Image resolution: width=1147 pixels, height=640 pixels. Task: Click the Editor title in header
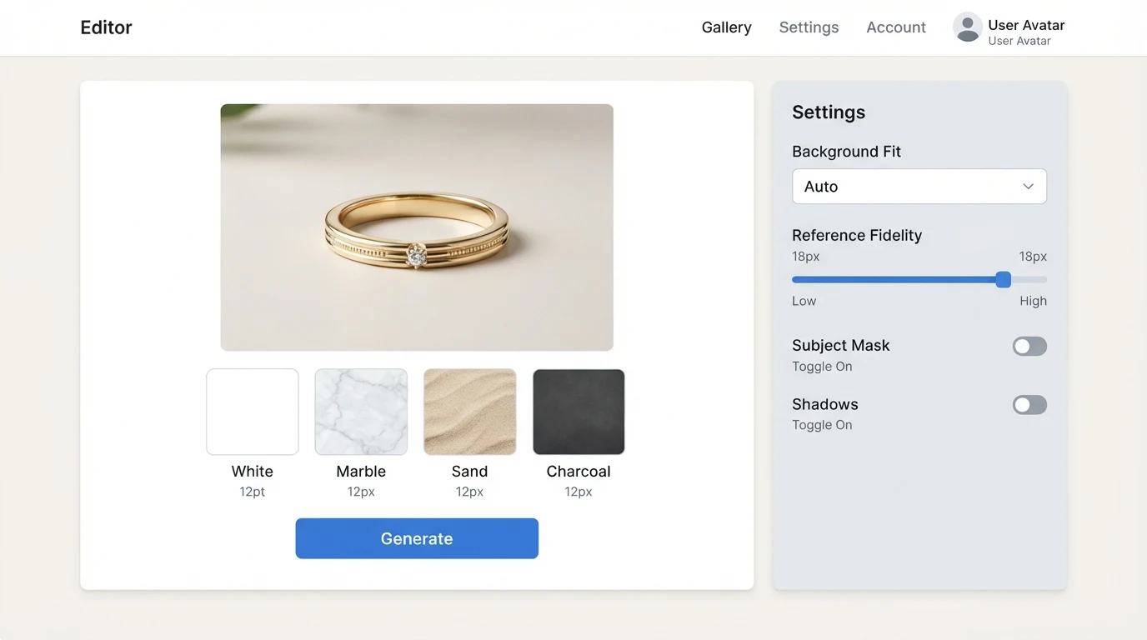point(106,27)
